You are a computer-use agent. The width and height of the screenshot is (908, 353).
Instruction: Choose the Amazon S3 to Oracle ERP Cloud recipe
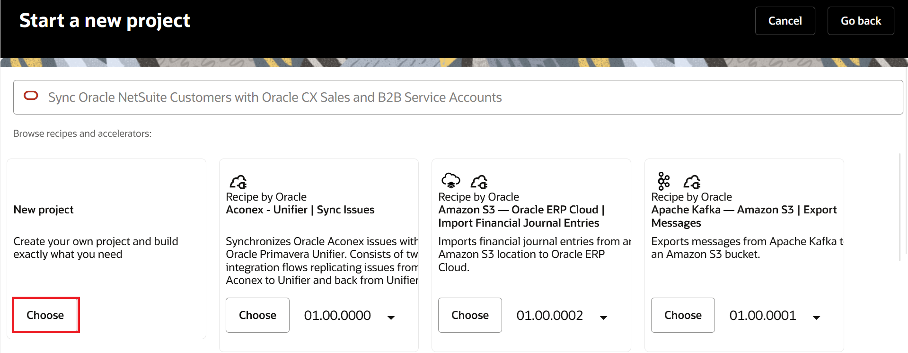(x=470, y=315)
